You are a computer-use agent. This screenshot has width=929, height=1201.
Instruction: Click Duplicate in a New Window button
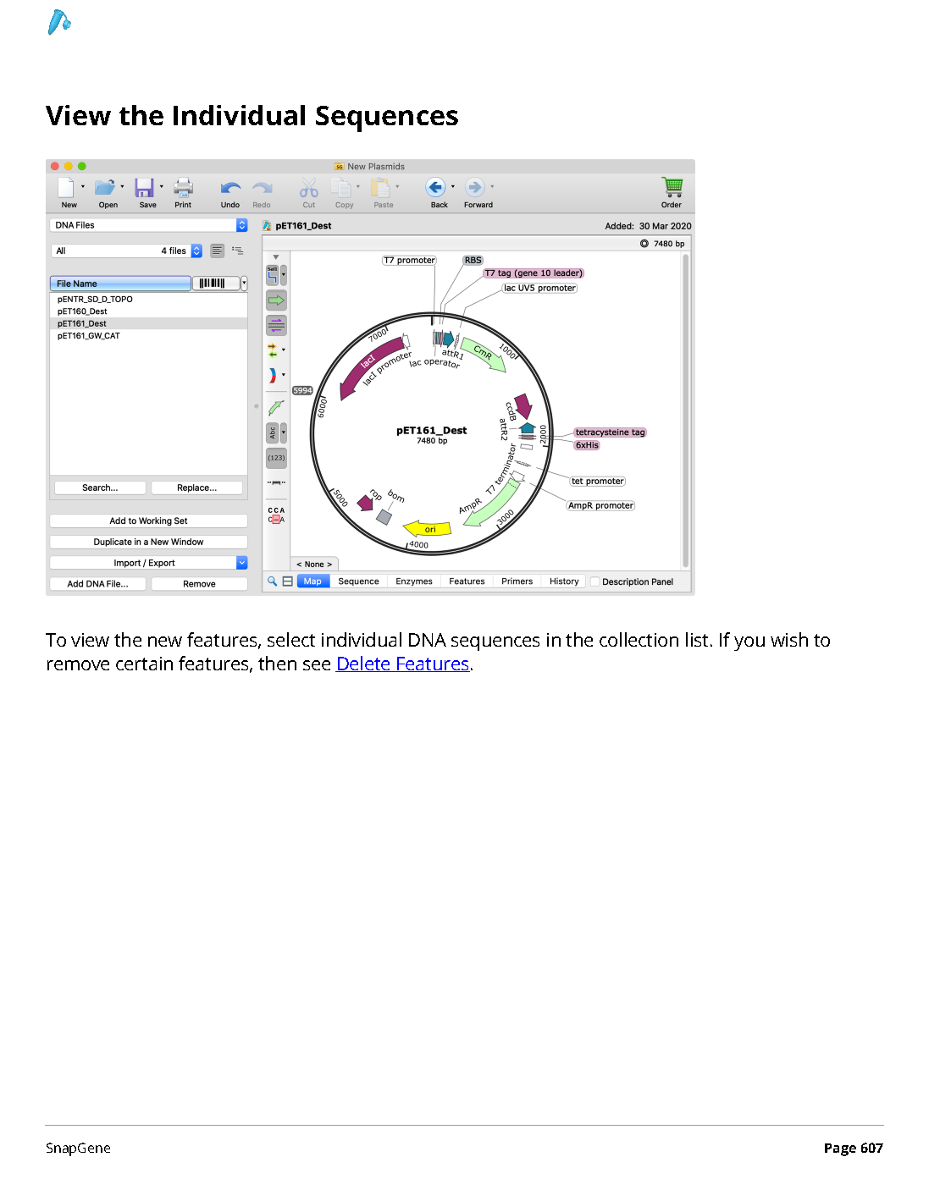point(149,542)
